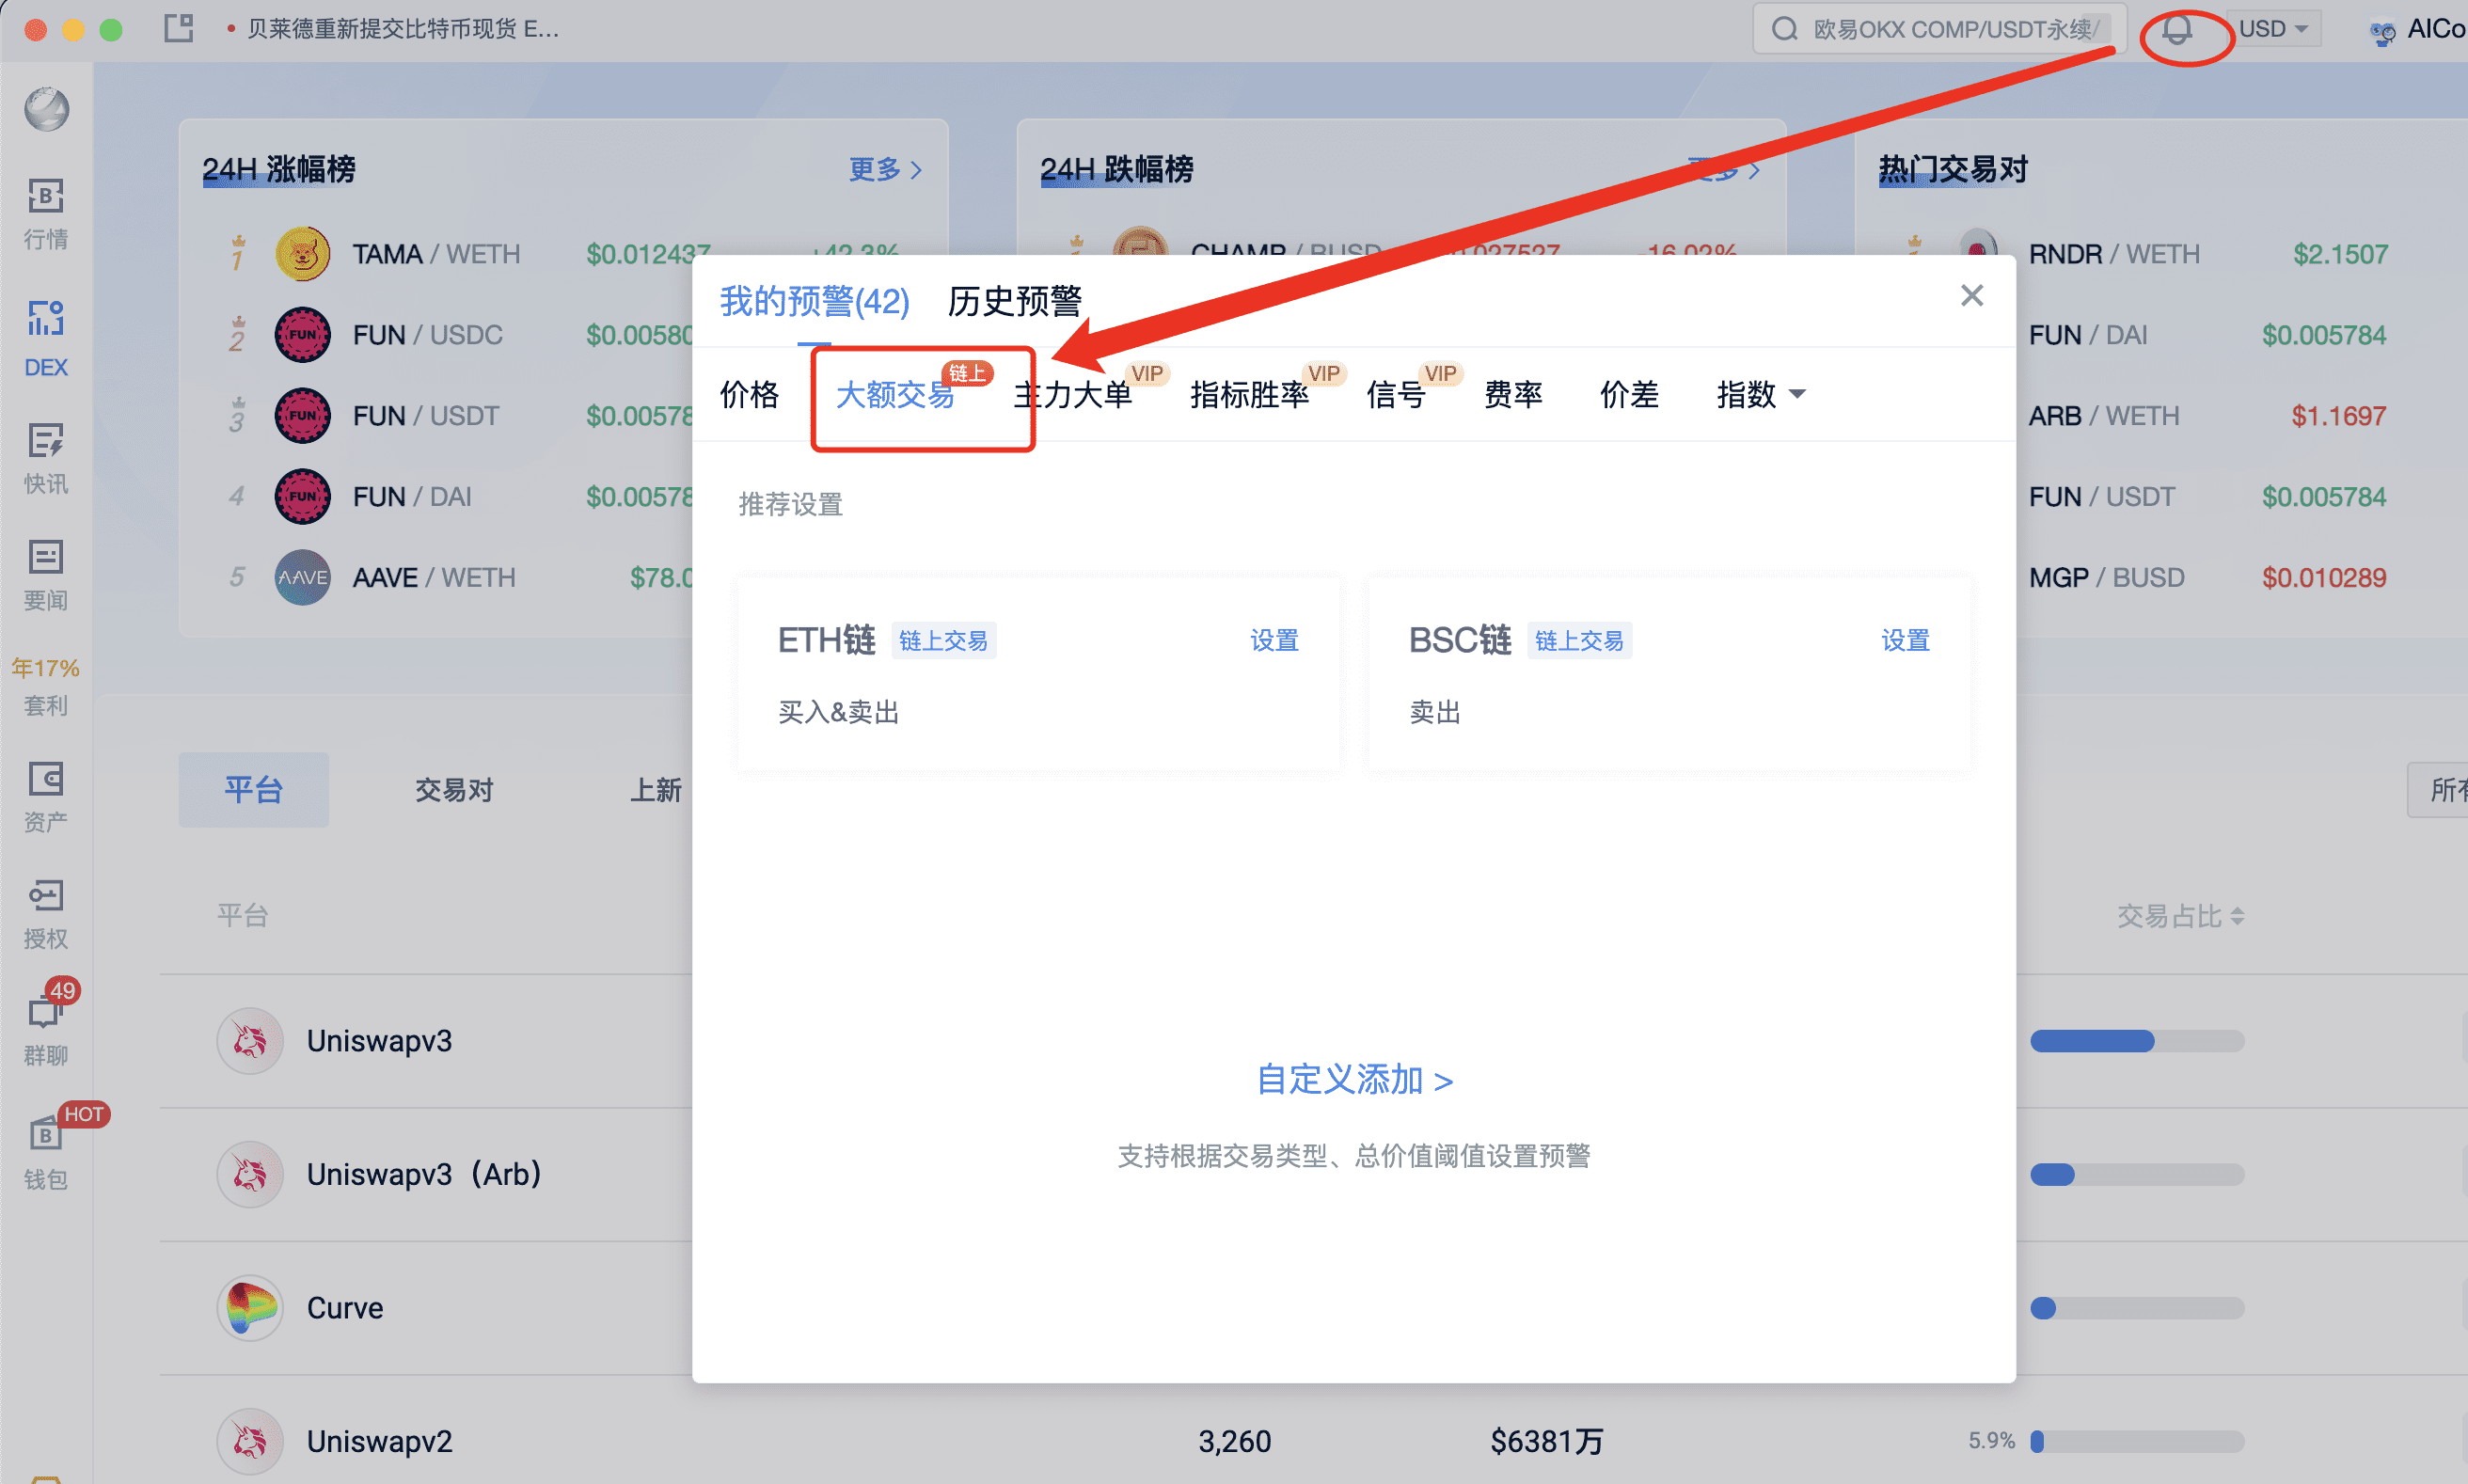
Task: Open the 套利 arbitrage sidebar item
Action: (x=46, y=687)
